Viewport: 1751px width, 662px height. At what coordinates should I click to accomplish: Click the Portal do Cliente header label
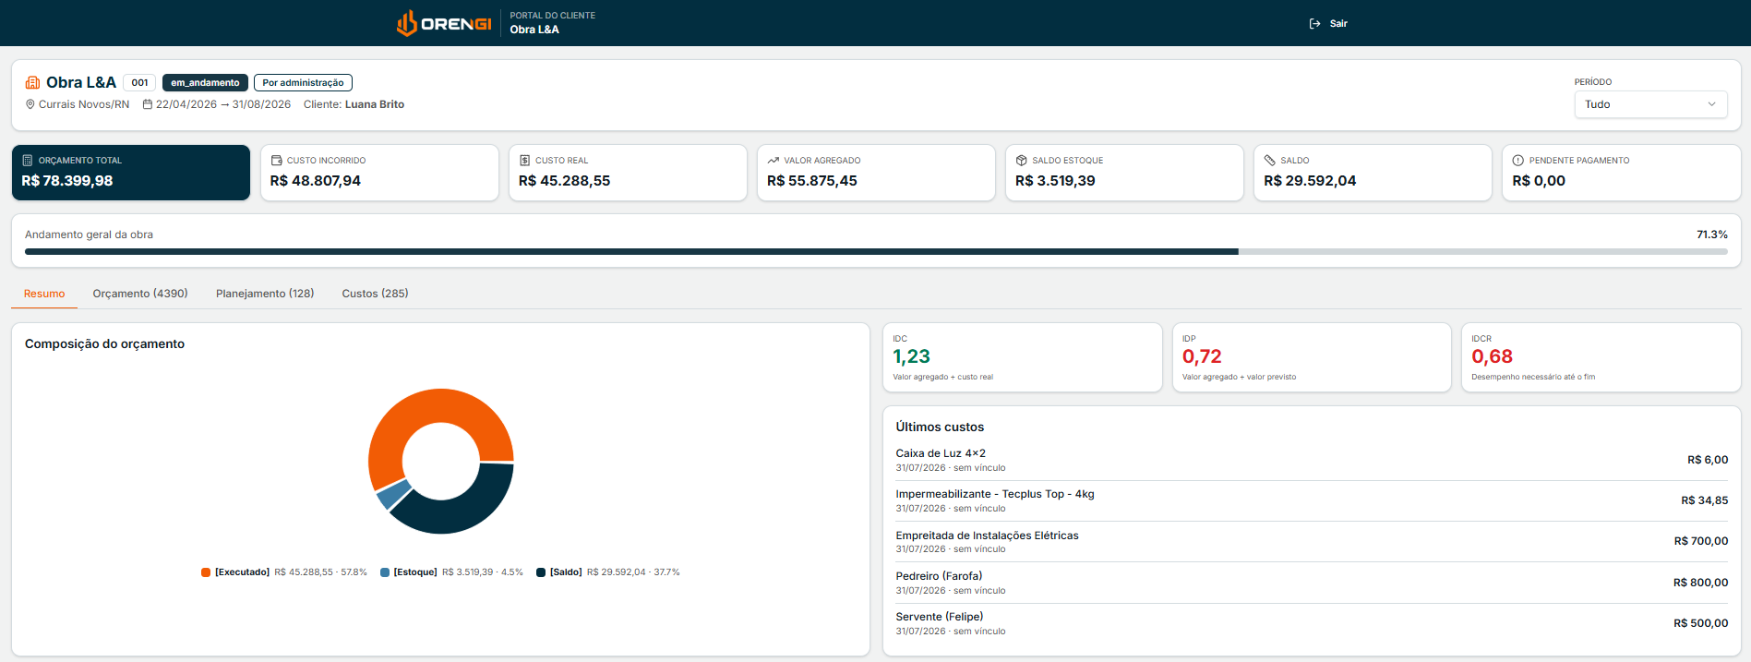click(x=553, y=16)
